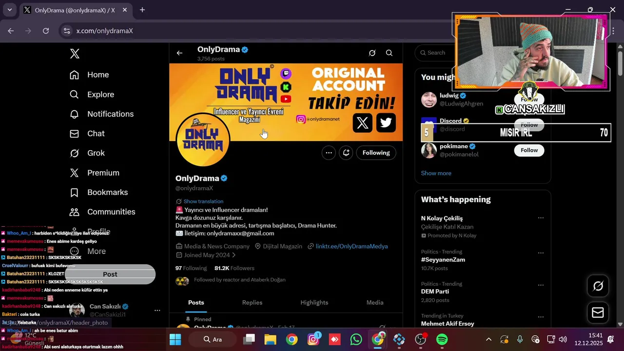
Task: Open Windows Start menu
Action: [x=175, y=339]
